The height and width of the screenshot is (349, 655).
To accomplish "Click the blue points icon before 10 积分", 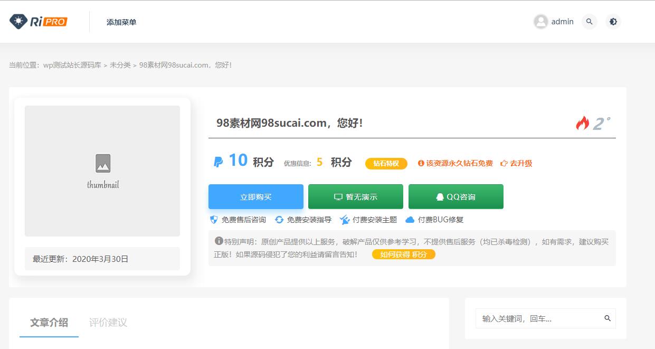I will coord(217,162).
